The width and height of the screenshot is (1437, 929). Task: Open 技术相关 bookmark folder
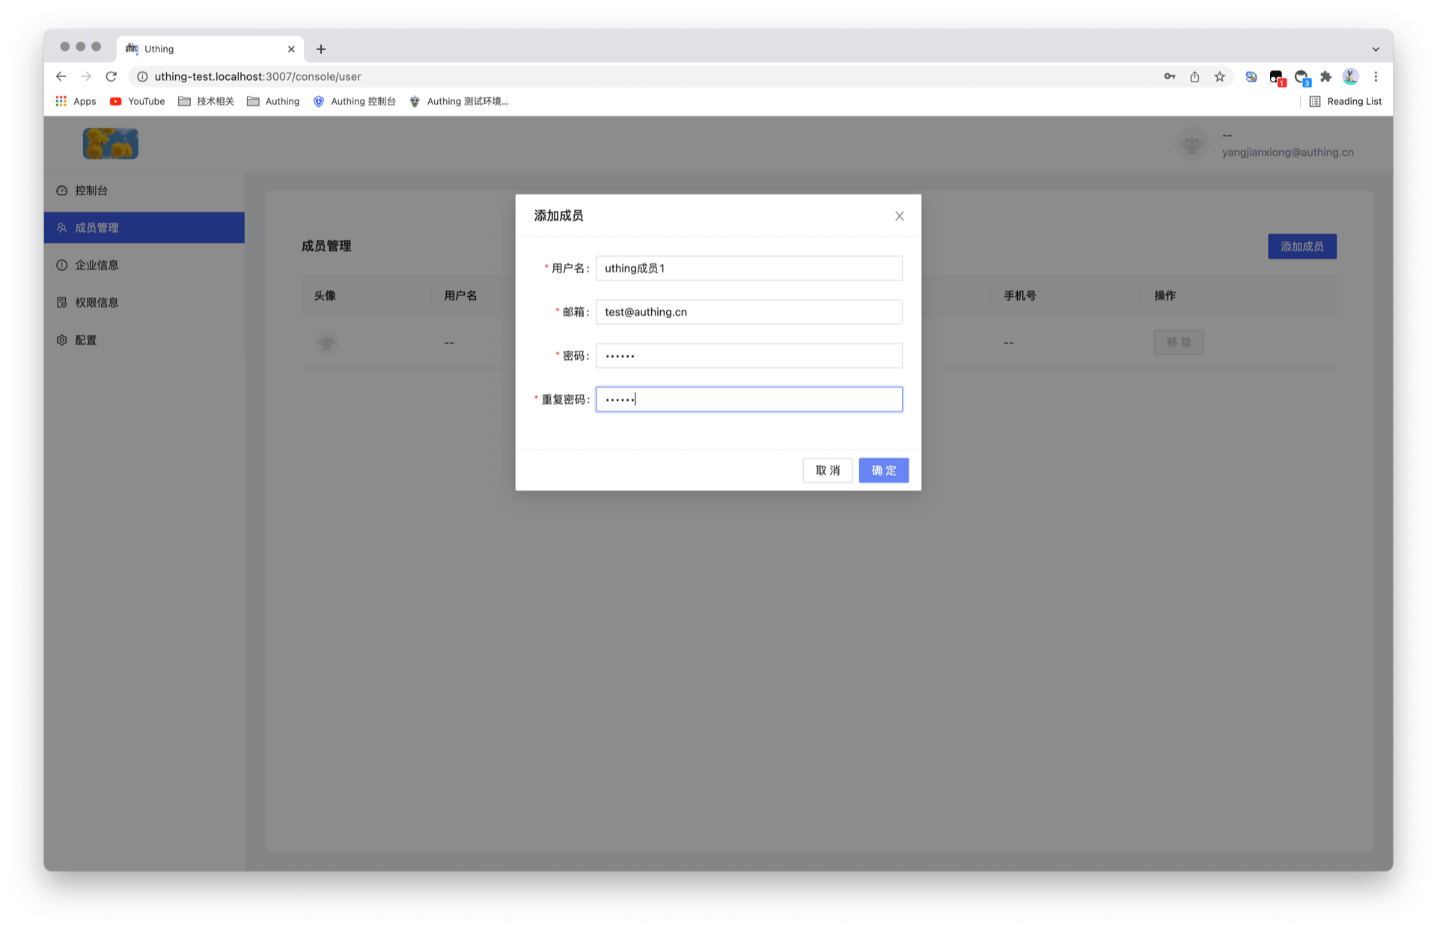click(x=206, y=102)
